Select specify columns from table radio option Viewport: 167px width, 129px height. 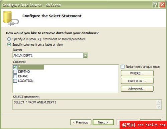[x=9, y=45]
